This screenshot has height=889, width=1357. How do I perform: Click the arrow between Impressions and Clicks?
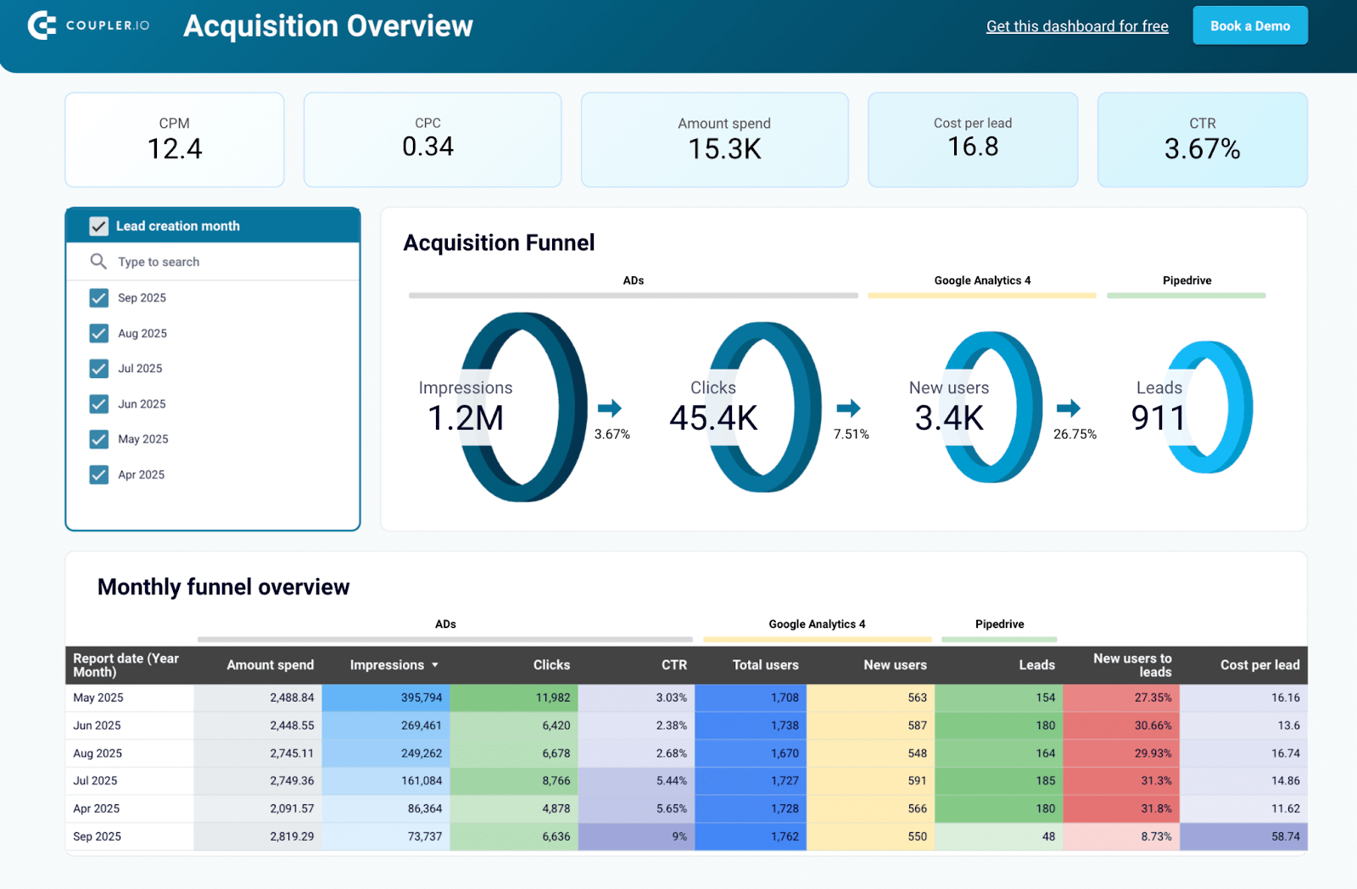pyautogui.click(x=609, y=408)
